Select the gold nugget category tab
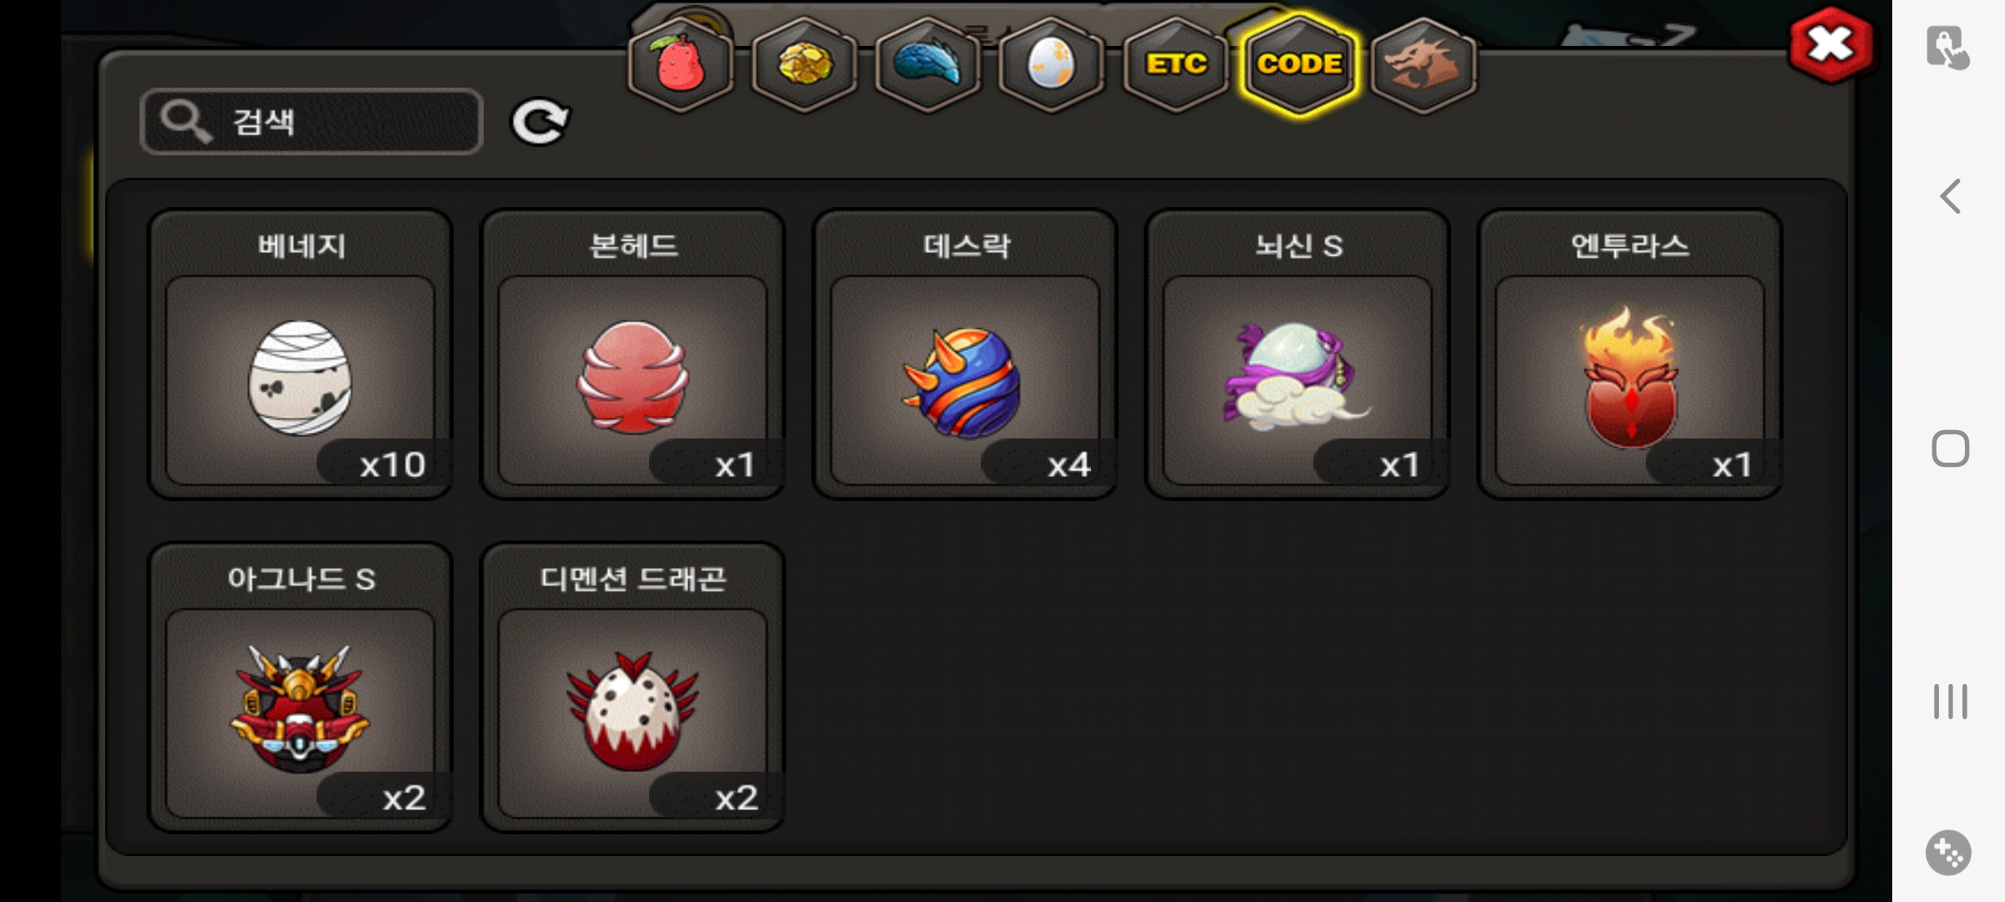Screen dimensions: 2005x902 click(x=805, y=64)
